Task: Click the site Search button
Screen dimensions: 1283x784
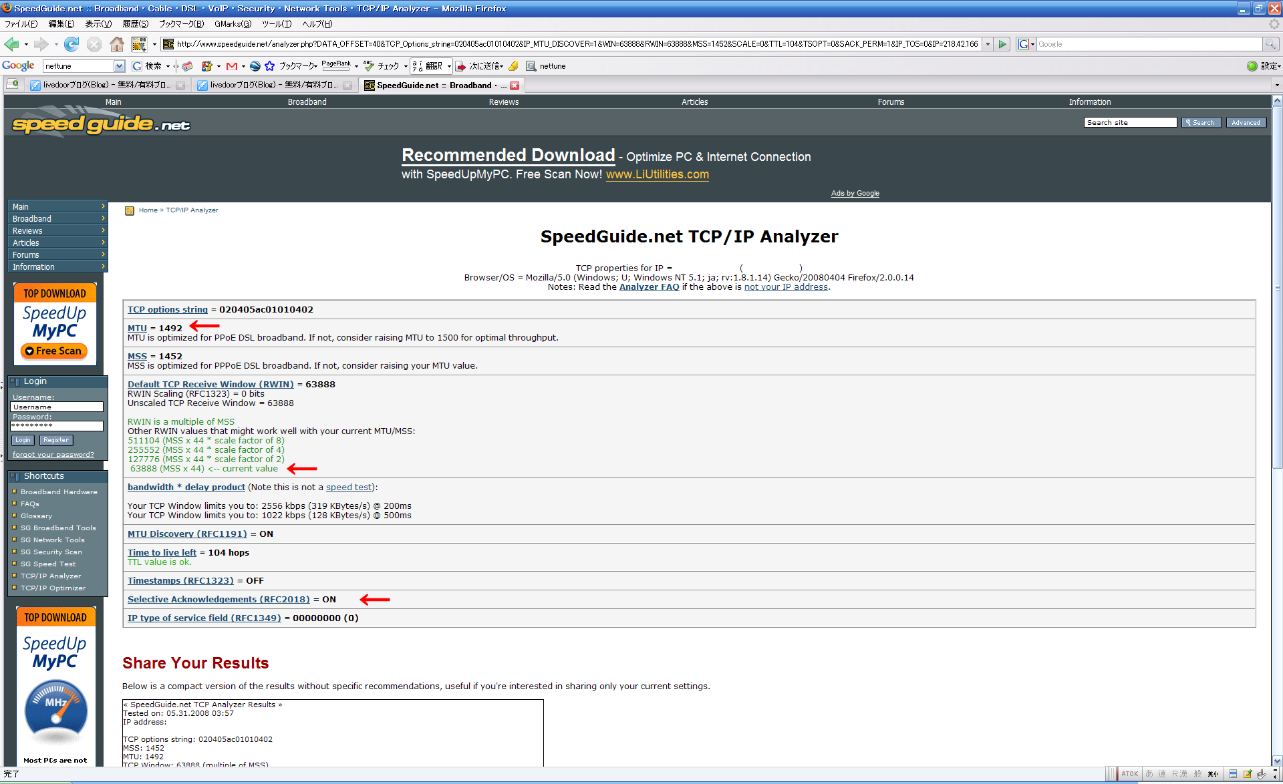Action: point(1201,123)
